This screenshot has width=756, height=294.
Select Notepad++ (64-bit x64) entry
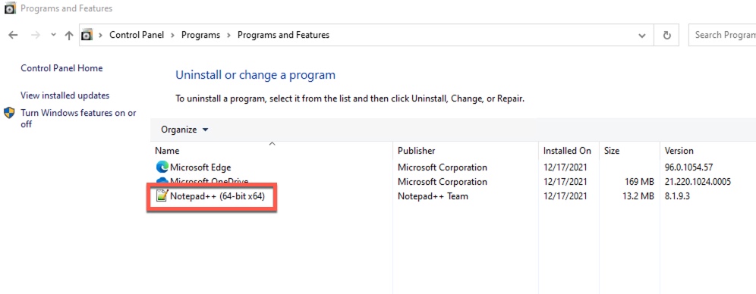click(217, 196)
